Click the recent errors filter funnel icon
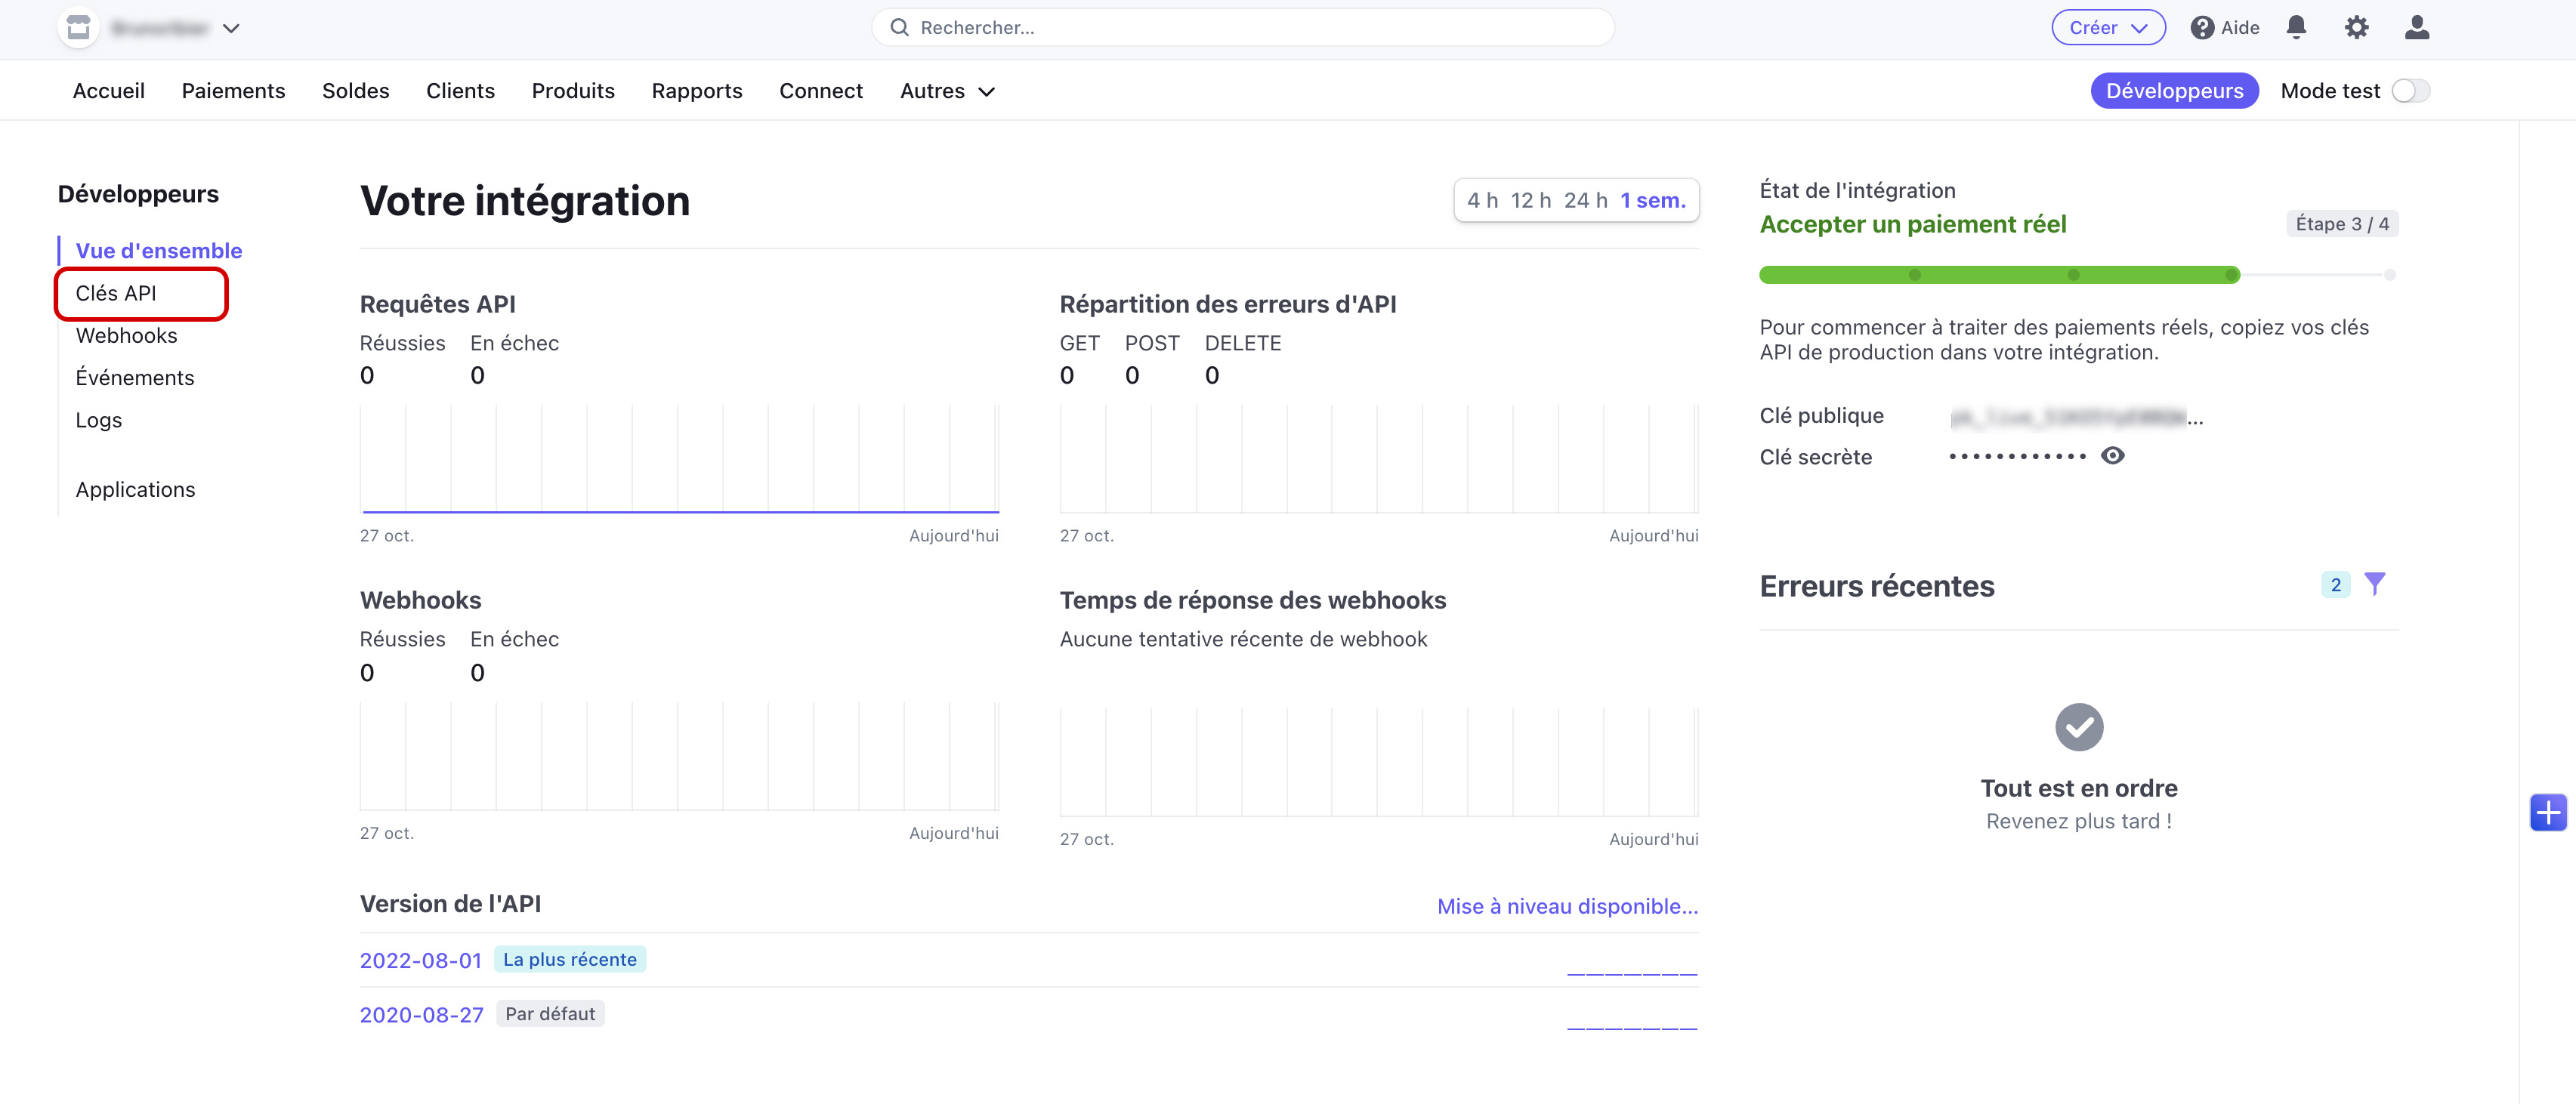Viewport: 2576px width, 1104px height. tap(2374, 584)
